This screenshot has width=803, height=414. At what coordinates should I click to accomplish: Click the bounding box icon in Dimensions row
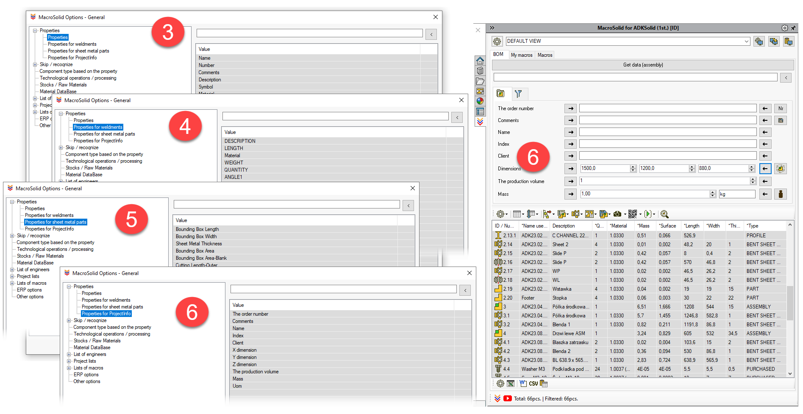click(781, 169)
